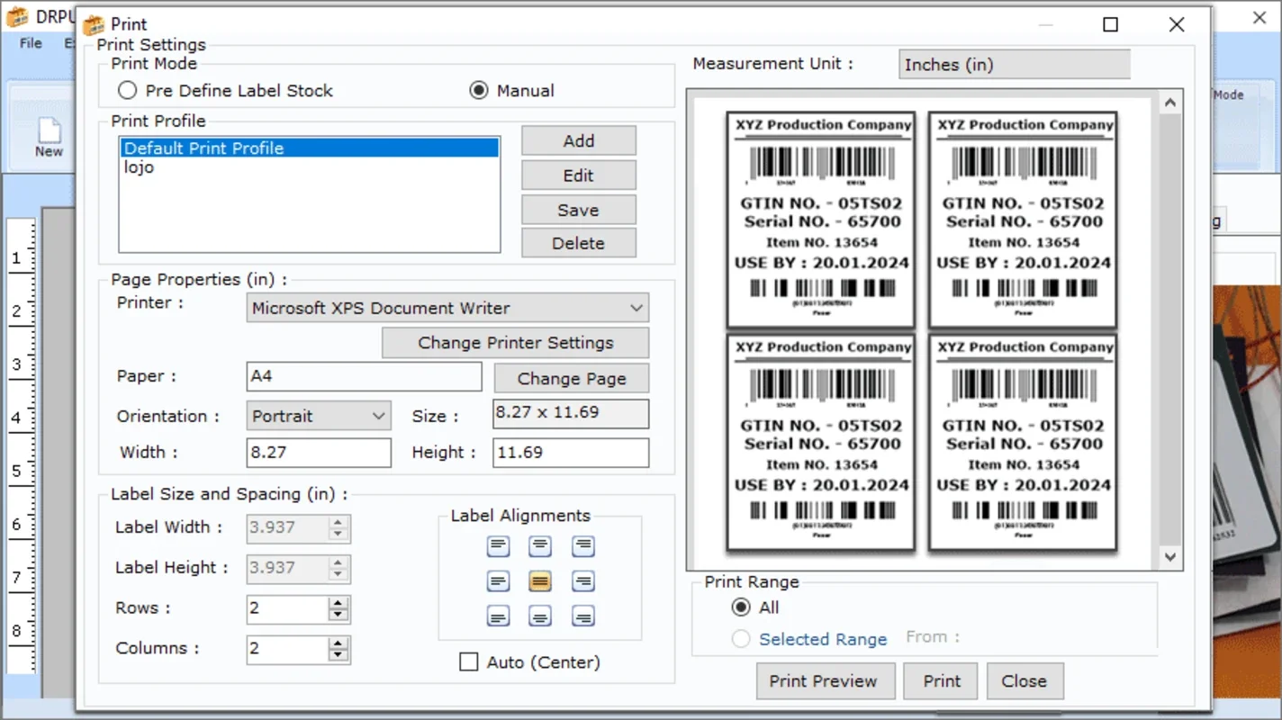Decrease Columns value with down arrow
The width and height of the screenshot is (1282, 720).
[x=339, y=655]
